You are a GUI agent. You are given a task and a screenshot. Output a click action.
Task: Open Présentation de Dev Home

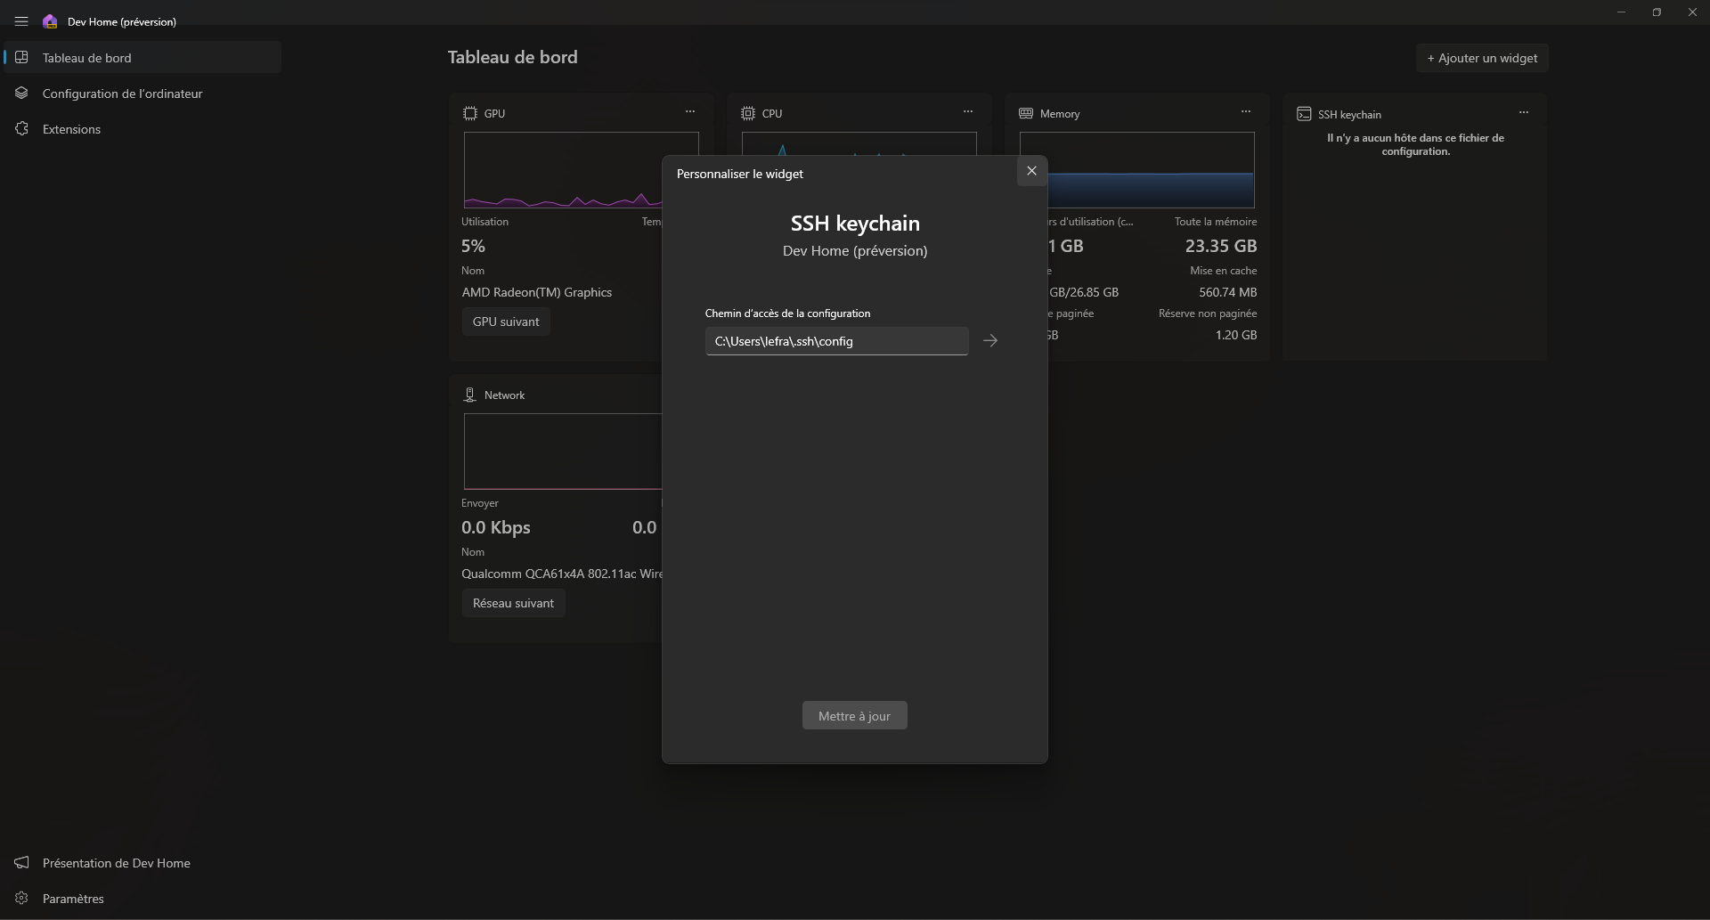coord(116,862)
